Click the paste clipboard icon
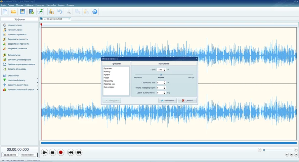Viewport: 299px width, 162px height. [86, 12]
